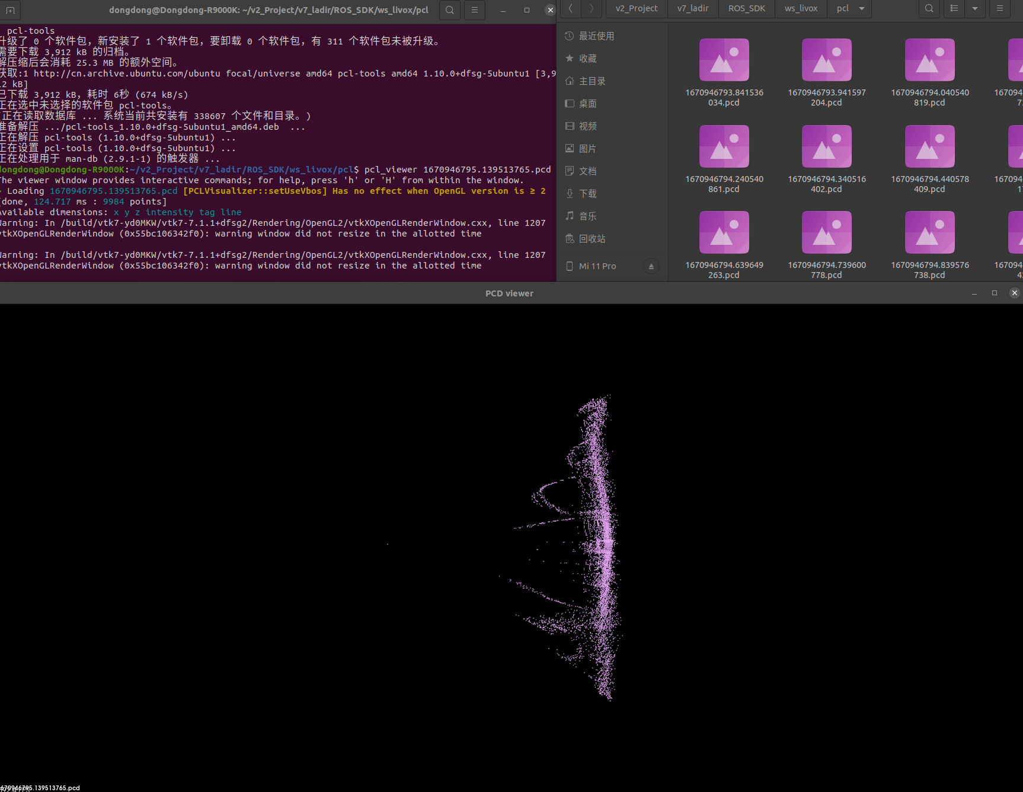
Task: Open the terminal hamburger menu
Action: pyautogui.click(x=475, y=10)
